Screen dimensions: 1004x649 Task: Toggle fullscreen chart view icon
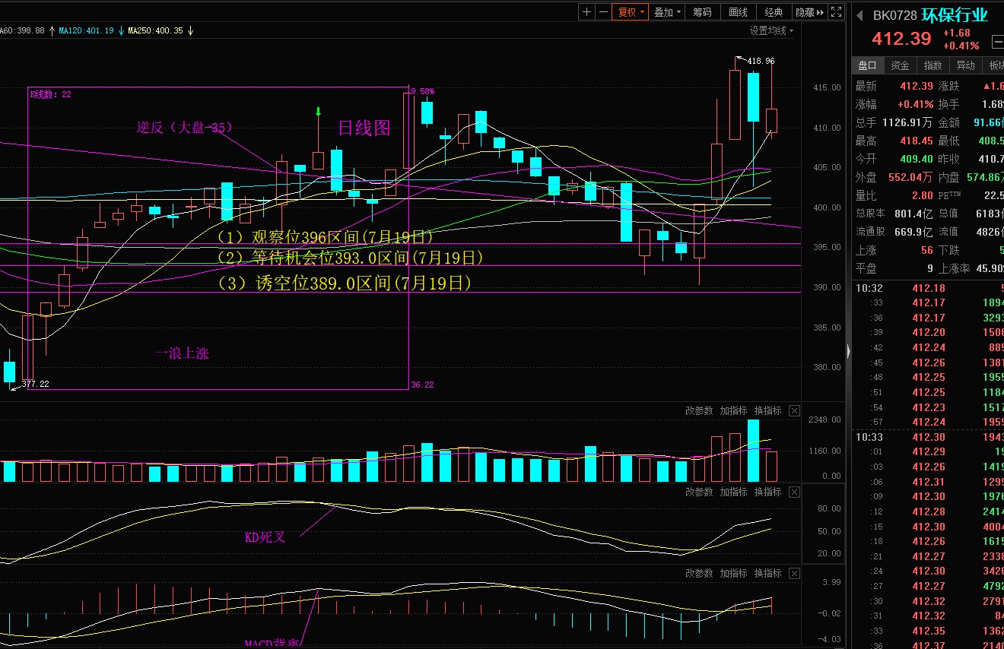pyautogui.click(x=836, y=12)
